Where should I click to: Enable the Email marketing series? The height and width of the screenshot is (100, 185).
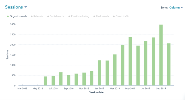[x=79, y=16]
